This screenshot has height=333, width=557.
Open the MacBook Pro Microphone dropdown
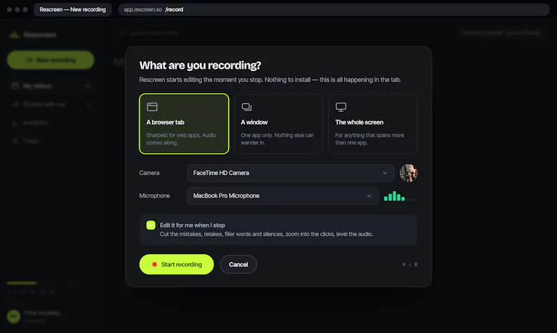tap(283, 196)
